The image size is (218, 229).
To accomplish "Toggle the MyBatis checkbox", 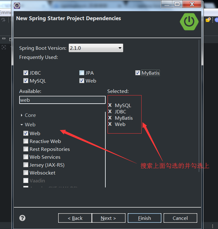I will pos(138,73).
